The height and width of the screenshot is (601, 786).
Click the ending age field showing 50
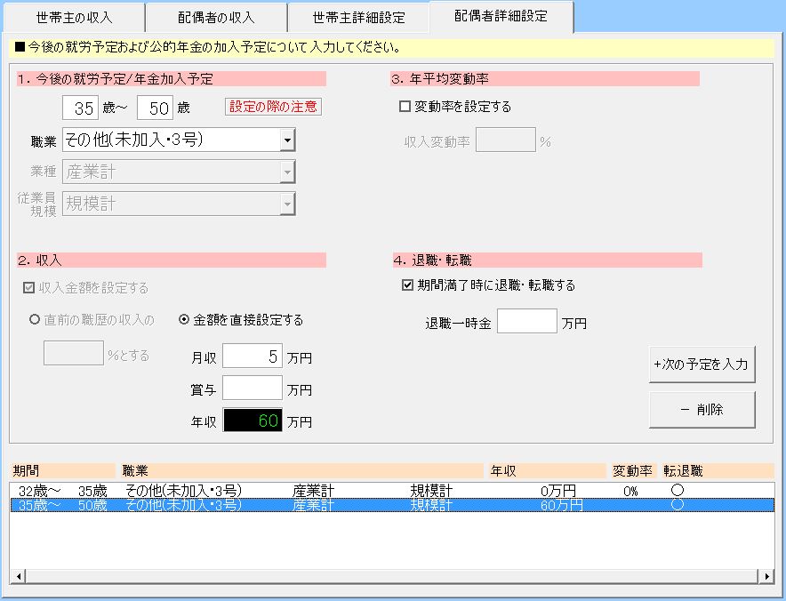(155, 108)
